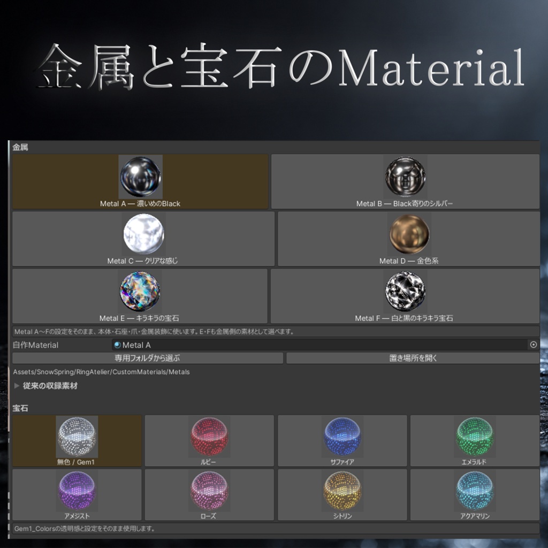Choose Metal D 金色系 gold sphere
548x548 pixels.
pyautogui.click(x=408, y=239)
